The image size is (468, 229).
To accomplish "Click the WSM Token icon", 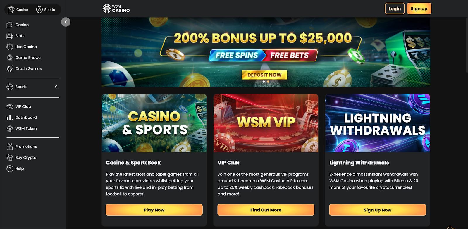I will coord(10,128).
